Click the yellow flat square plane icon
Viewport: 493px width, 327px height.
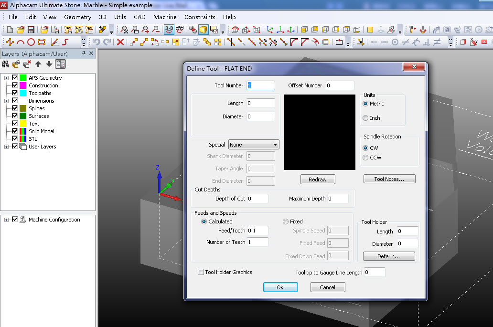(370, 30)
